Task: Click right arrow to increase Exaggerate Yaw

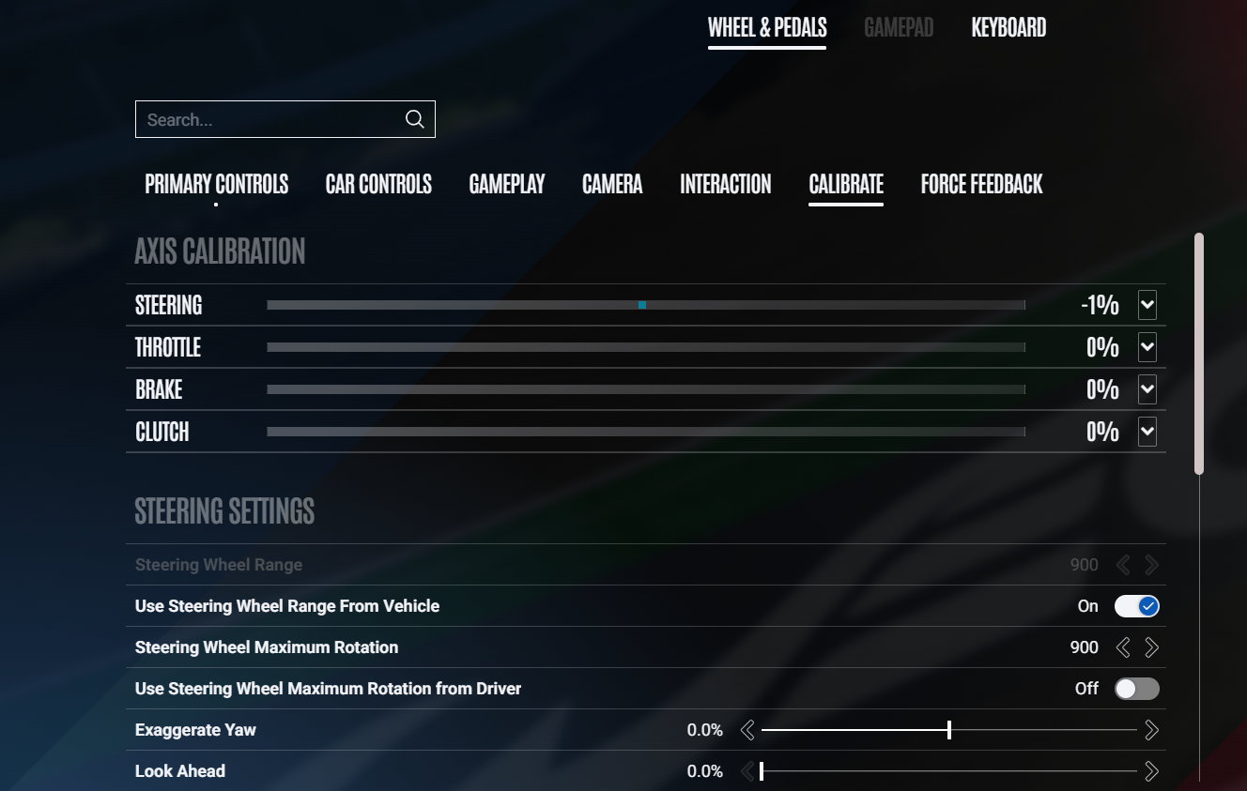Action: click(1151, 730)
